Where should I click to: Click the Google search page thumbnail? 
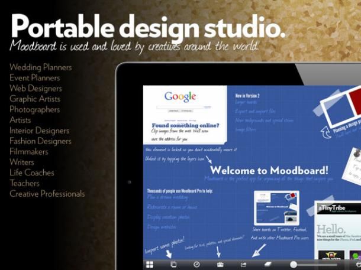point(185,115)
